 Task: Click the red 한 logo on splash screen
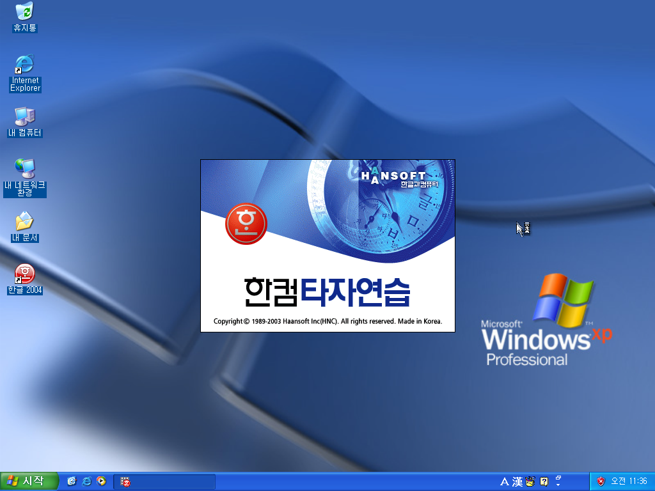[x=246, y=223]
